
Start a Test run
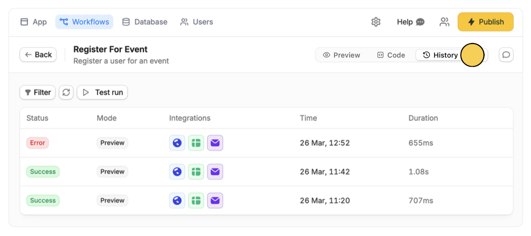point(102,92)
